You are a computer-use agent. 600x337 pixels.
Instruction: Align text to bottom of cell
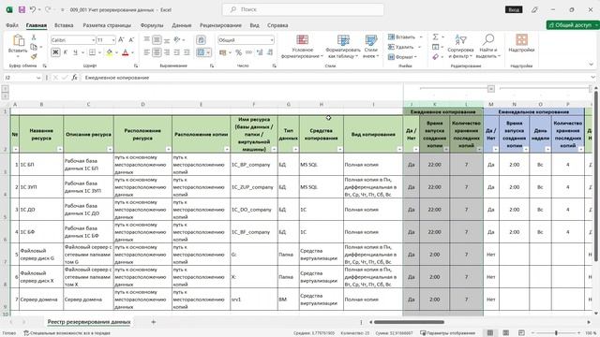(x=167, y=39)
